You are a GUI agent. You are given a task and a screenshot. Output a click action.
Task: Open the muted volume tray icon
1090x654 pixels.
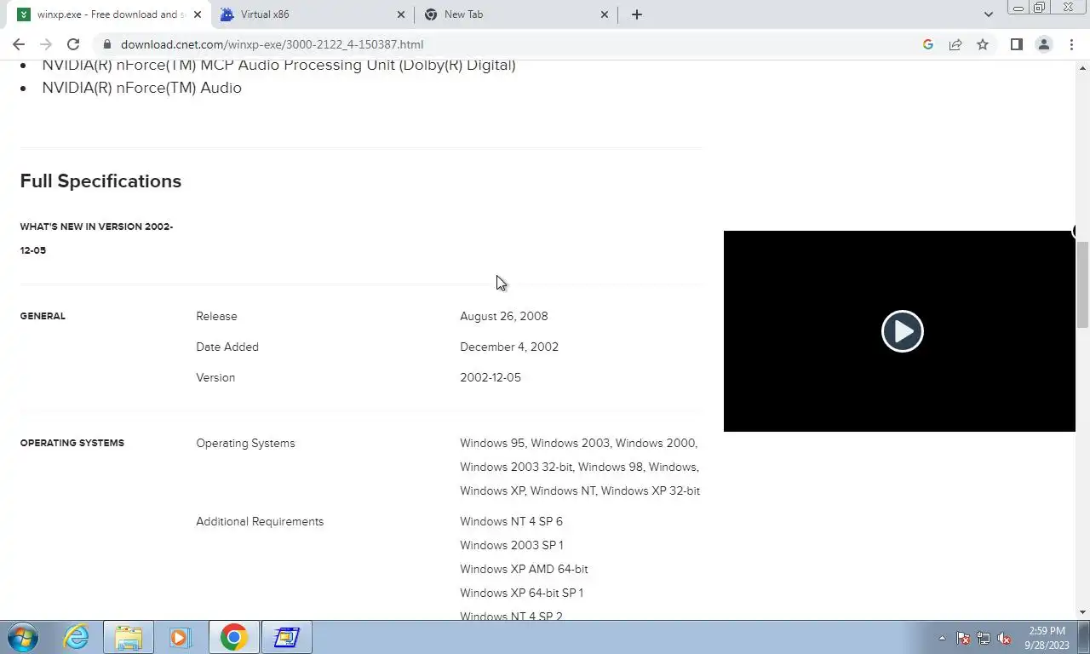tap(1004, 638)
